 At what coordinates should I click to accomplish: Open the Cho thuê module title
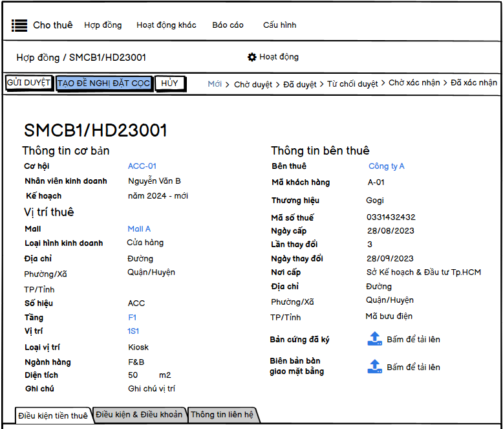pyautogui.click(x=53, y=25)
